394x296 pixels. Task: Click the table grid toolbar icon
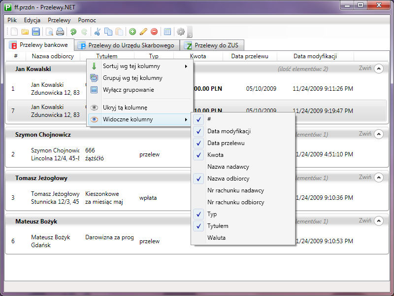pos(167,32)
